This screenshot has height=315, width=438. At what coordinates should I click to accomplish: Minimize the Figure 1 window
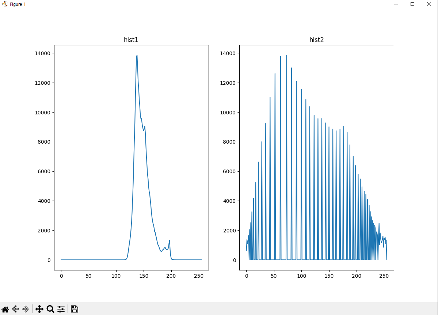click(396, 4)
